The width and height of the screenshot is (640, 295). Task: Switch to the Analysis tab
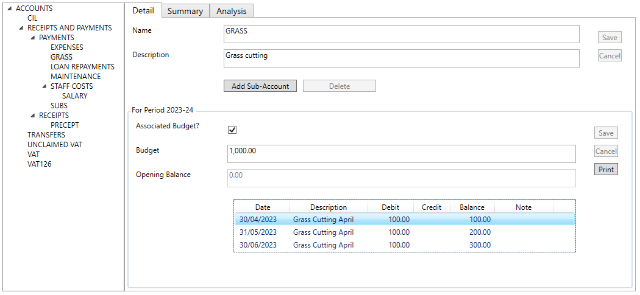pos(232,11)
